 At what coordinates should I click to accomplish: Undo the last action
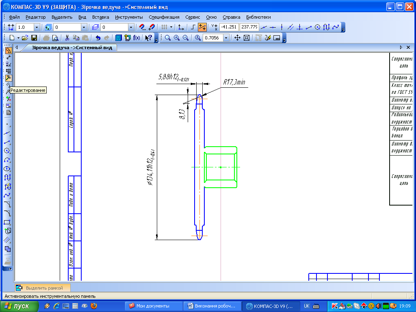tap(98, 38)
